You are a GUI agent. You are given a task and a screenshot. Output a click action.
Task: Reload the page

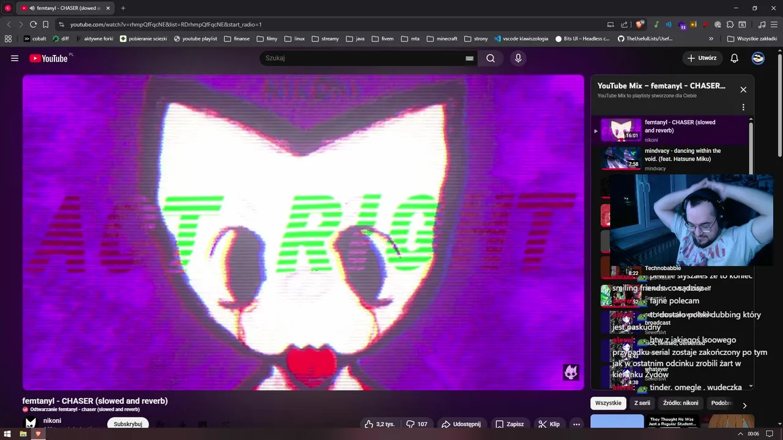pos(33,24)
